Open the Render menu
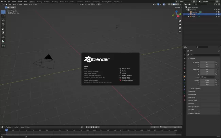Image resolution: width=221 pixels, height=138 pixels. (x=14, y=1)
